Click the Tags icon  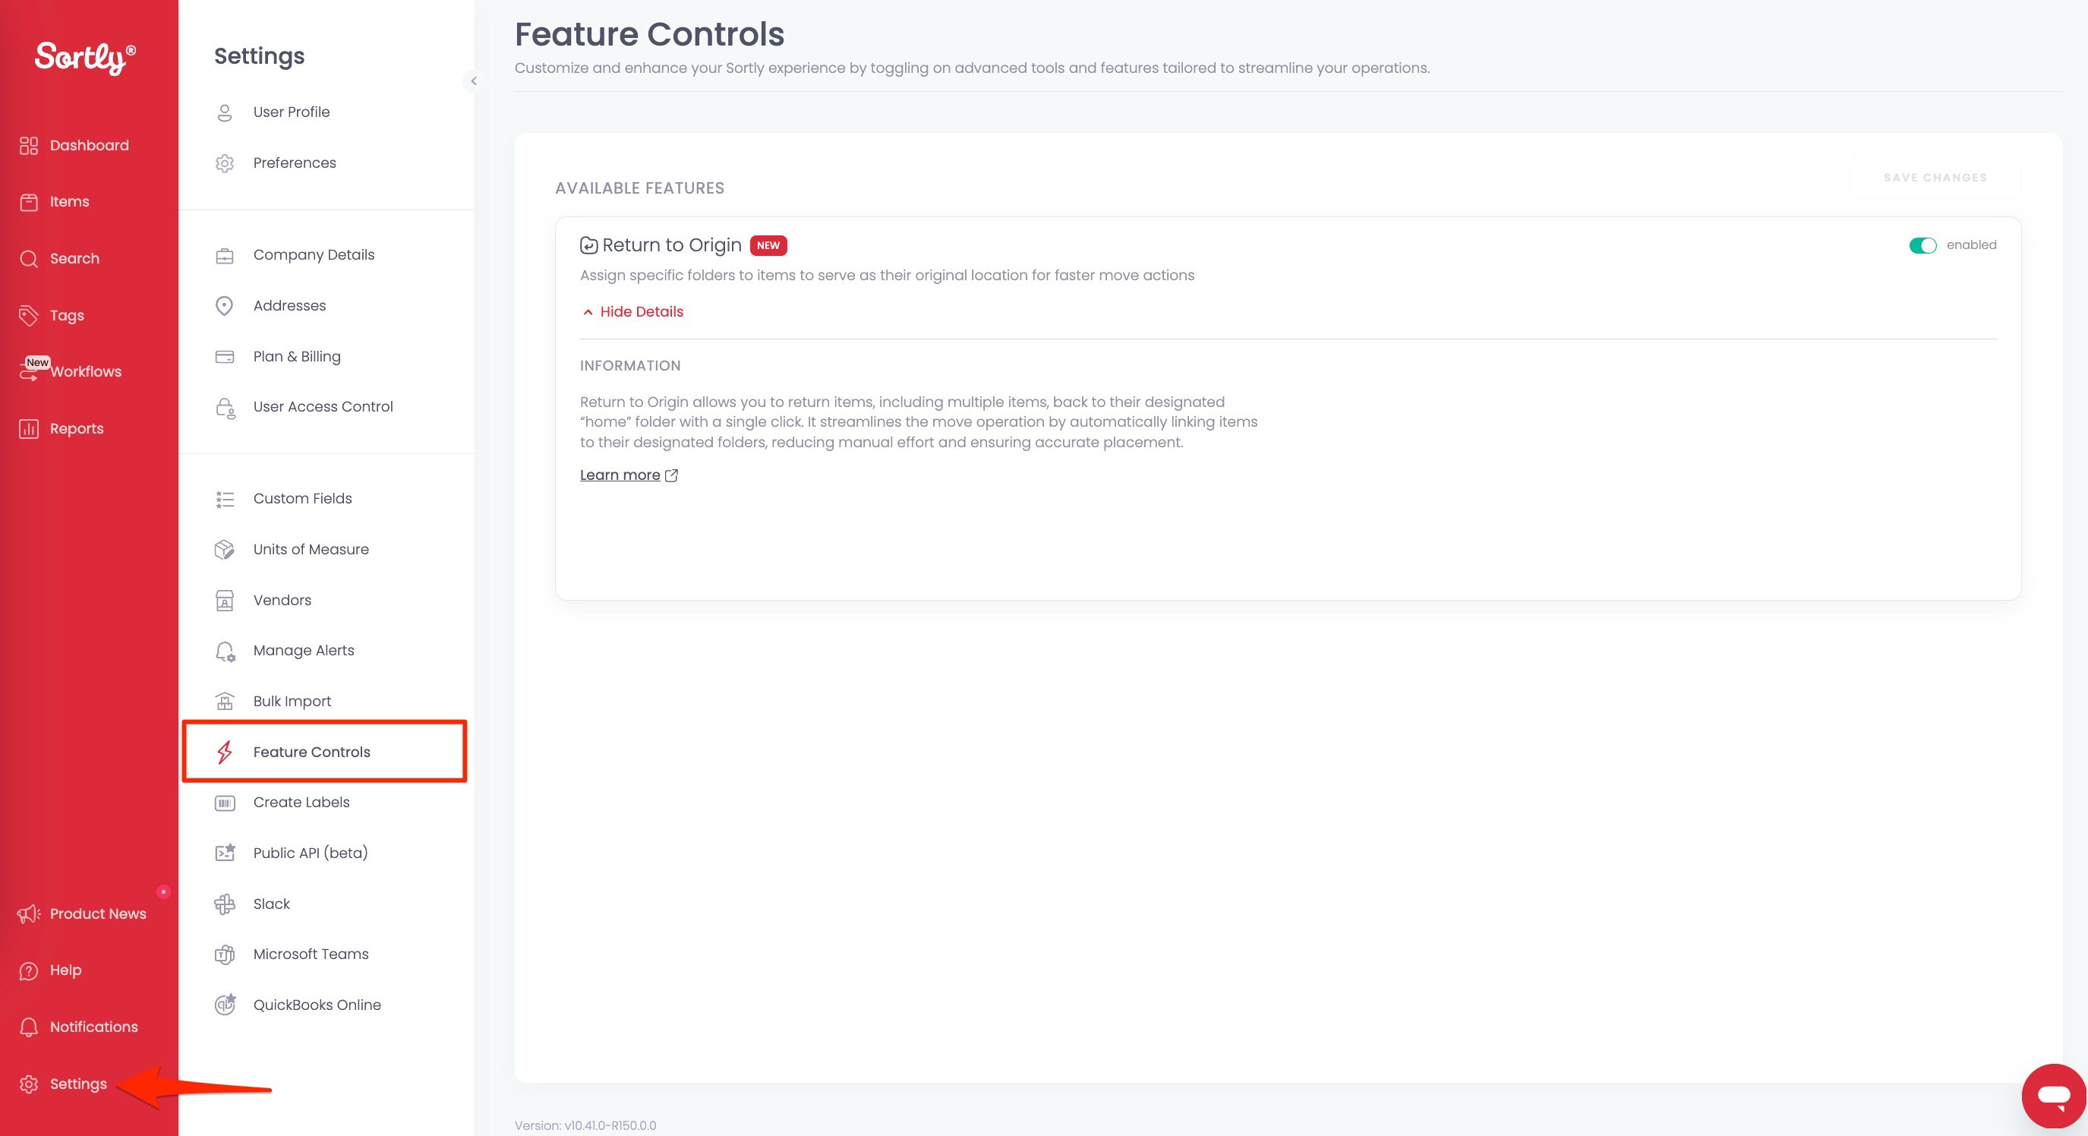click(x=29, y=315)
